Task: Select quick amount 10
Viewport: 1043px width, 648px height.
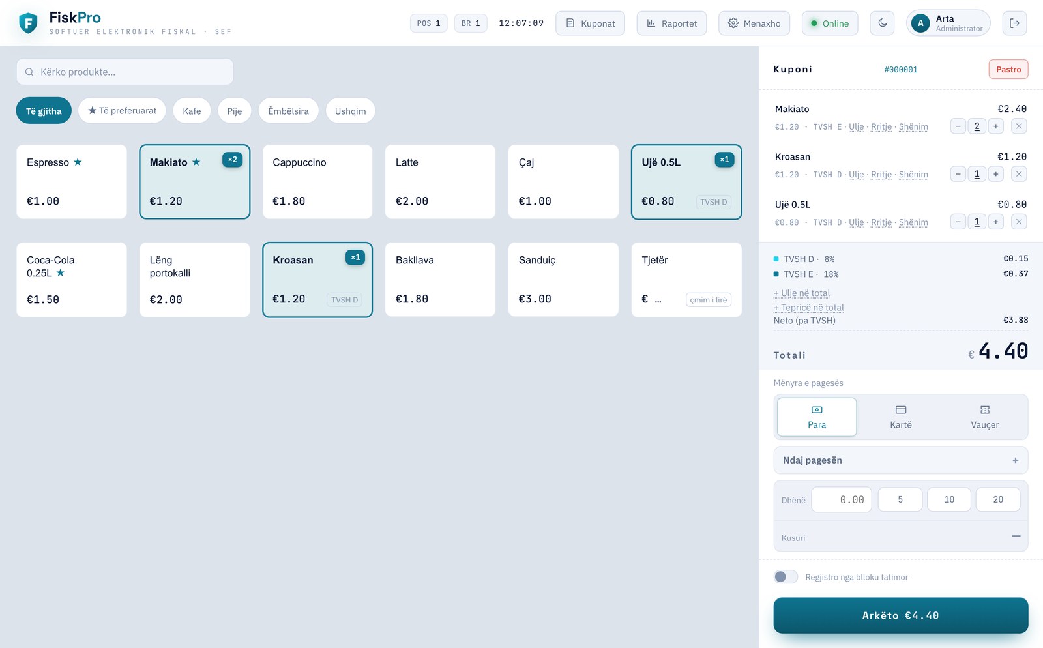Action: pyautogui.click(x=949, y=499)
